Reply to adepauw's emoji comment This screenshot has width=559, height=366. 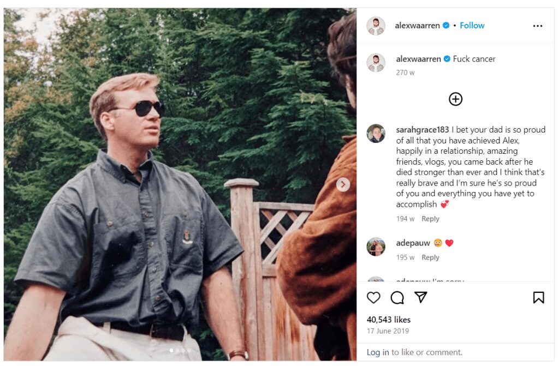[430, 257]
